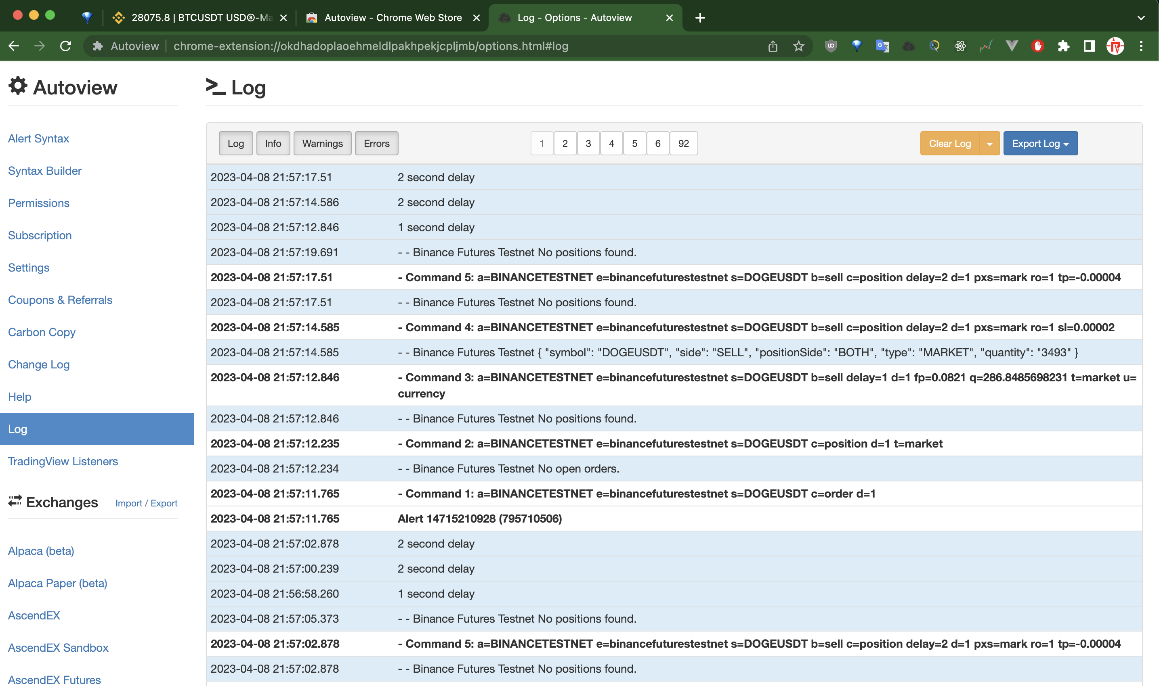Go to log page 2

pos(565,143)
